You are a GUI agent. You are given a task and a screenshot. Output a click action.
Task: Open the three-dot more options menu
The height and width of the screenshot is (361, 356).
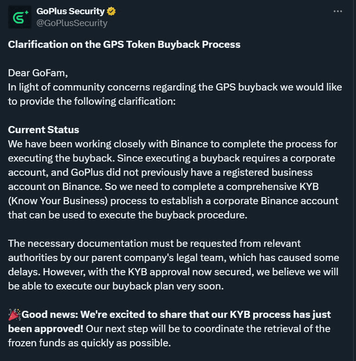(x=338, y=11)
